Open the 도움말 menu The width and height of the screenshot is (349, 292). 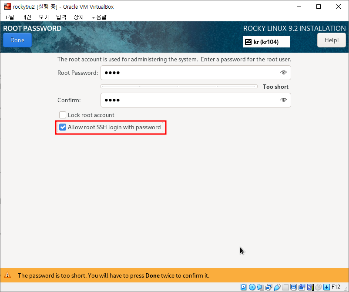(99, 17)
